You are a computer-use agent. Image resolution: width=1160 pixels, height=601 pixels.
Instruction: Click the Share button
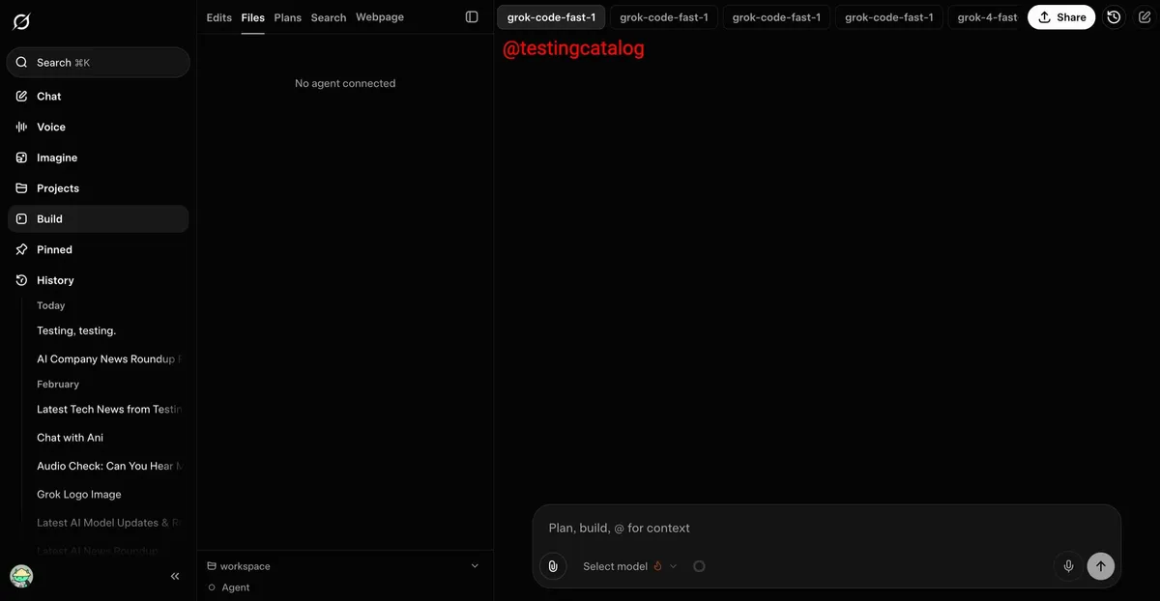tap(1060, 16)
